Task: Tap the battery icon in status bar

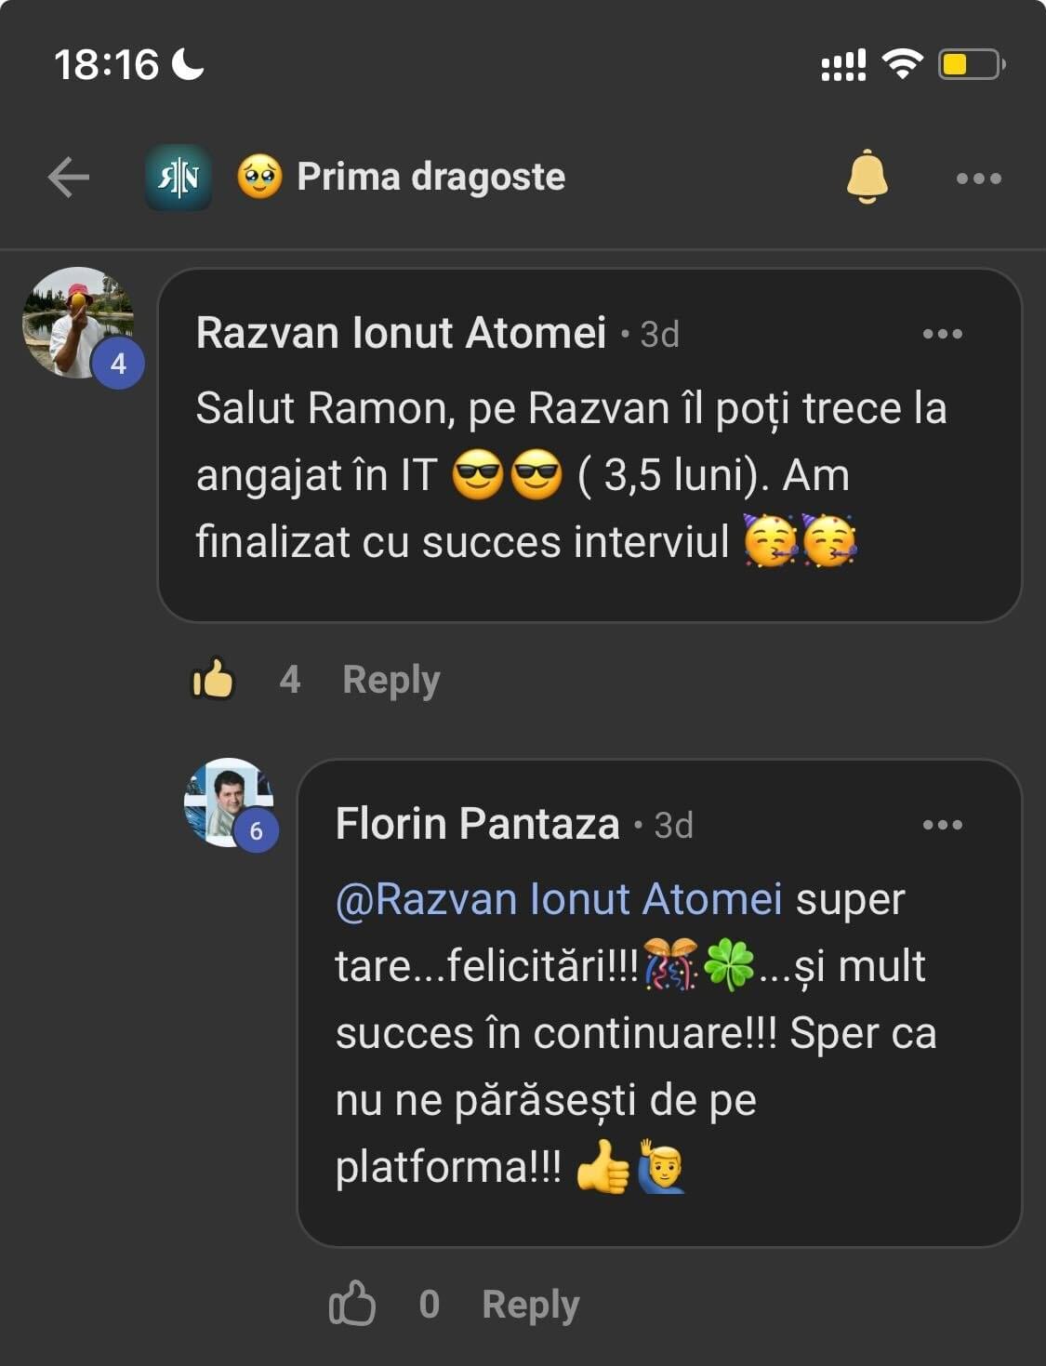Action: 970,64
